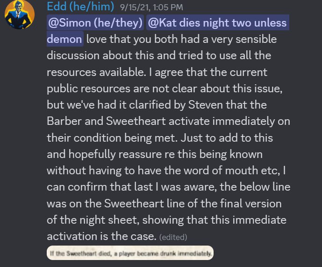The height and width of the screenshot is (267, 322).
Task: Open the Edd (he/him) username profile
Action: pos(79,7)
